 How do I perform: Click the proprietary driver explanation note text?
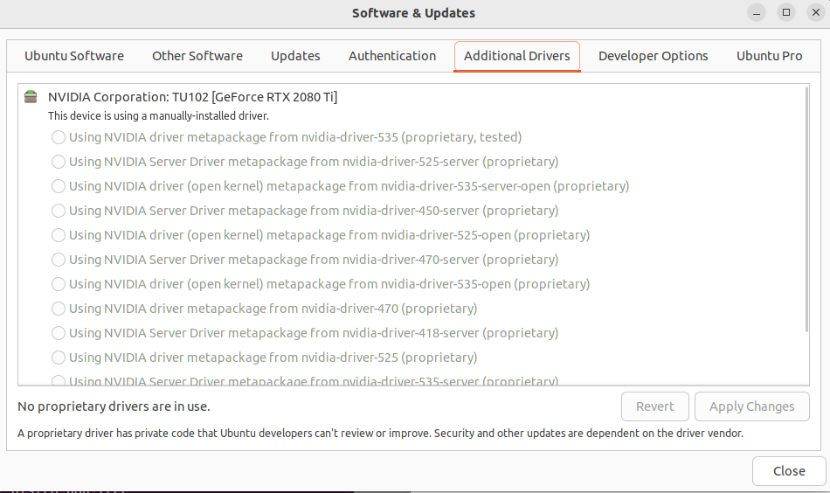[x=380, y=434]
